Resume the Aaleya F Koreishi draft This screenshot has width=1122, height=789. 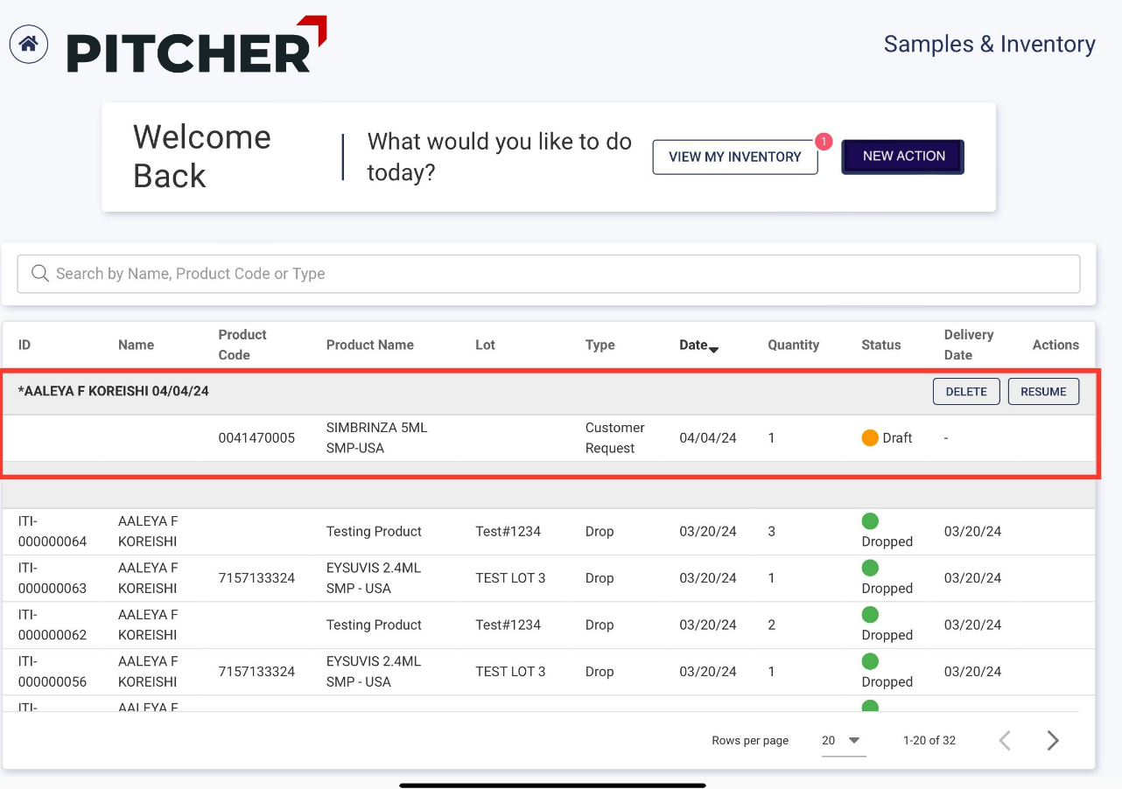[1043, 392]
